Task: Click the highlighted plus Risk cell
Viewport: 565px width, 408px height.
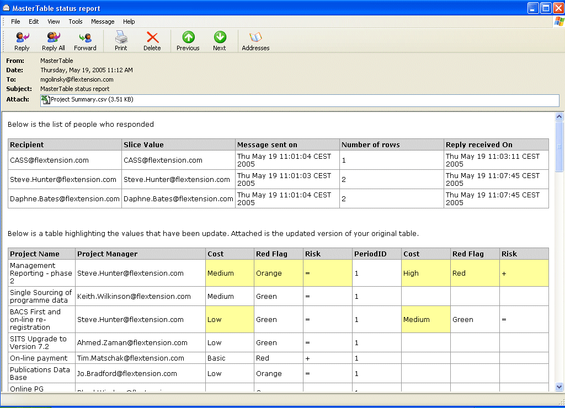Action: (x=524, y=273)
